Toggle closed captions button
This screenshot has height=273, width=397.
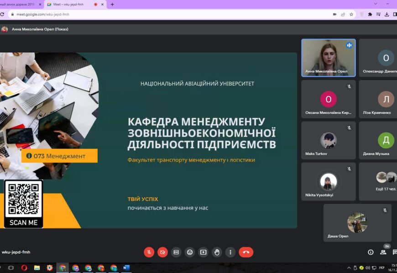pyautogui.click(x=176, y=252)
